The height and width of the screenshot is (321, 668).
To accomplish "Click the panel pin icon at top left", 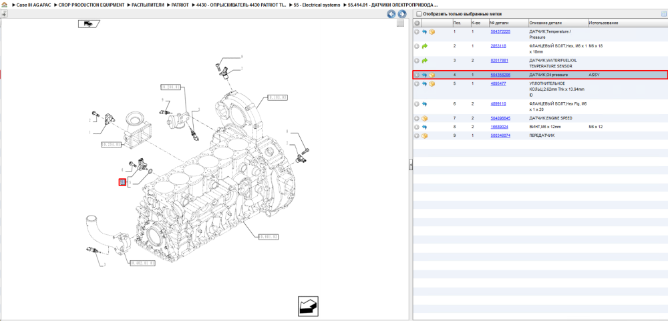I will [4, 13].
